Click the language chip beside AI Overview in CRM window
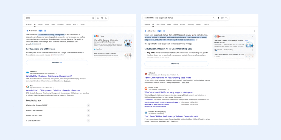Screen dimensions: 281x140 coord(40,31)
